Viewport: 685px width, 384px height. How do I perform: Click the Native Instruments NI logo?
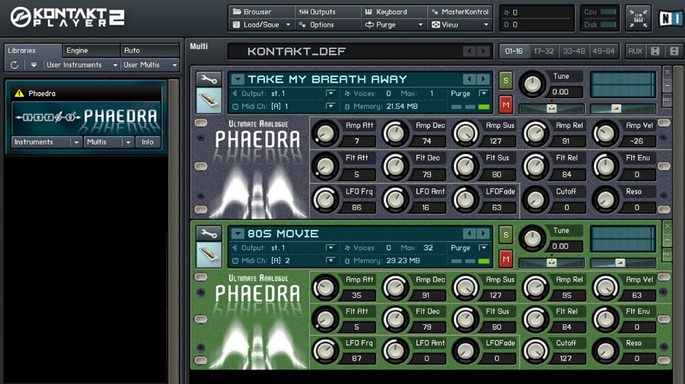[x=670, y=18]
